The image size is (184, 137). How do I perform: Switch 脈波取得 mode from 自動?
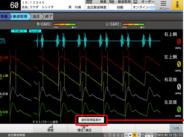120,7
